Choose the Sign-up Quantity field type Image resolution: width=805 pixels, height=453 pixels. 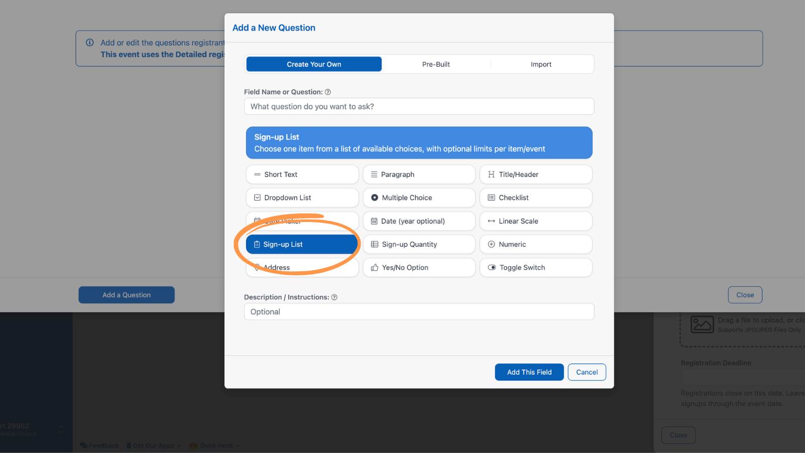pos(419,244)
